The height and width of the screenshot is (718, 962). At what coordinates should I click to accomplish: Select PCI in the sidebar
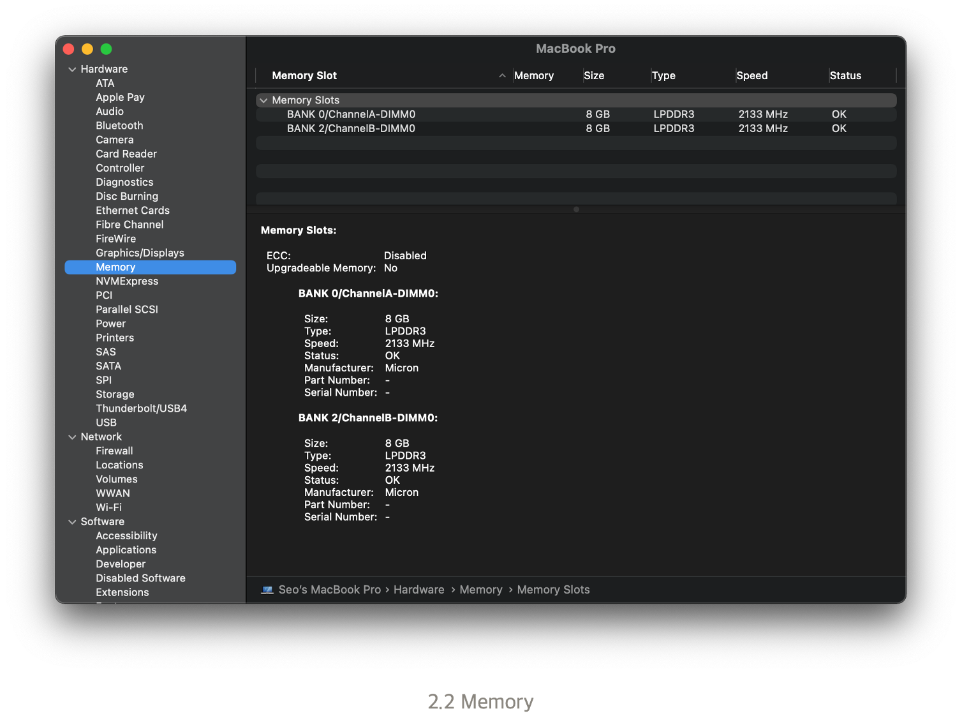104,295
